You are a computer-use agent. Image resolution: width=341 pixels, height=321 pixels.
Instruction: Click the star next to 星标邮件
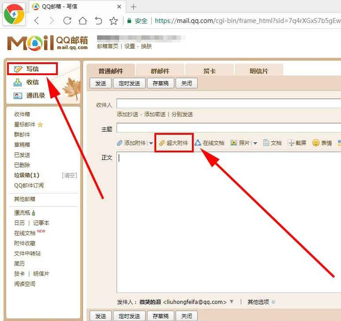[x=40, y=124]
